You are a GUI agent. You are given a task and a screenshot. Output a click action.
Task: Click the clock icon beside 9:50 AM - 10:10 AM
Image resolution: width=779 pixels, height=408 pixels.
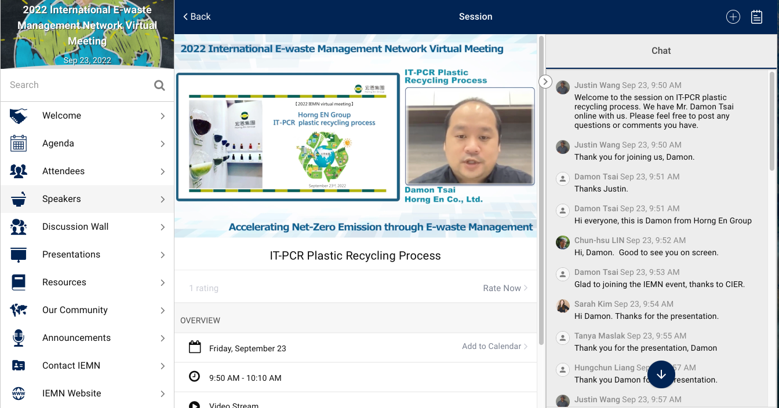click(195, 377)
